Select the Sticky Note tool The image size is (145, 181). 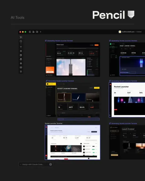[x=21, y=55]
